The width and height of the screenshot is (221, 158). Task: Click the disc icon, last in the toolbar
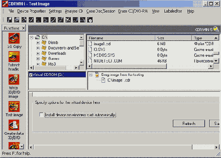tap(90, 20)
